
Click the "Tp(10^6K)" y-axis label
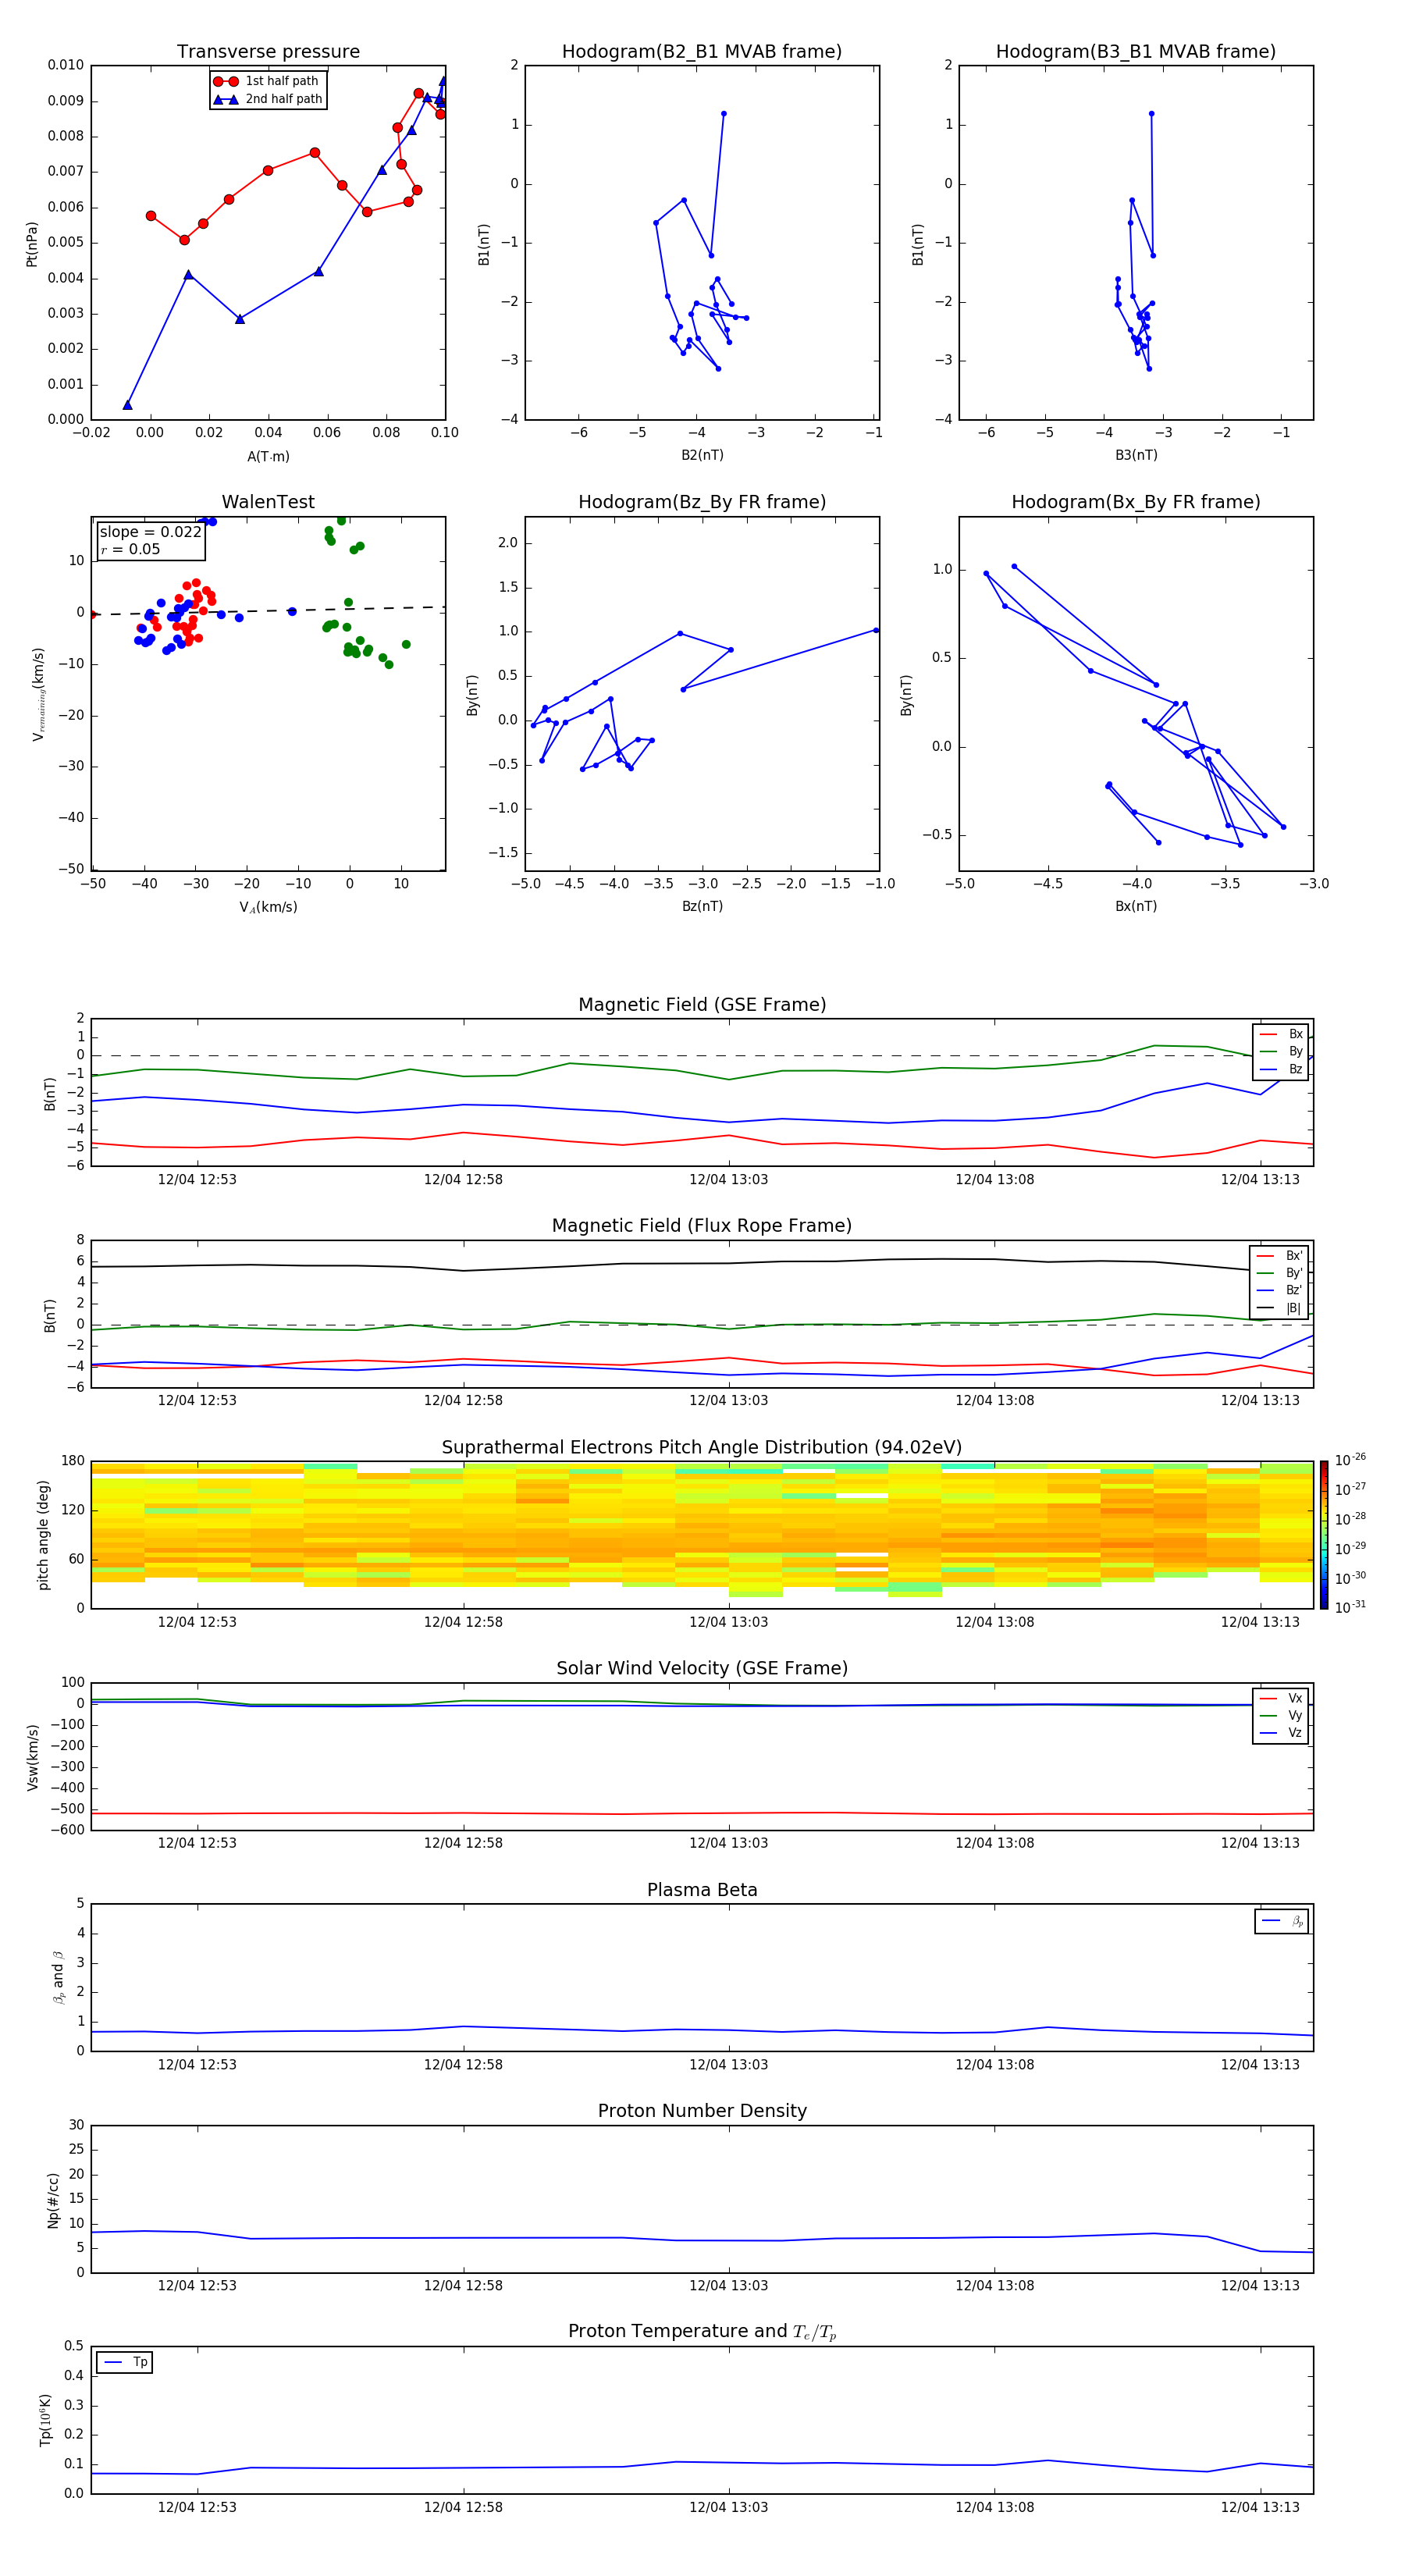46,2421
